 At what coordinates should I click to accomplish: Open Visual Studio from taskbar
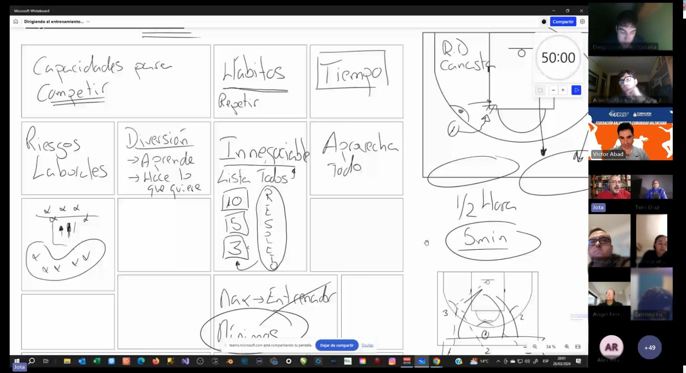point(185,361)
